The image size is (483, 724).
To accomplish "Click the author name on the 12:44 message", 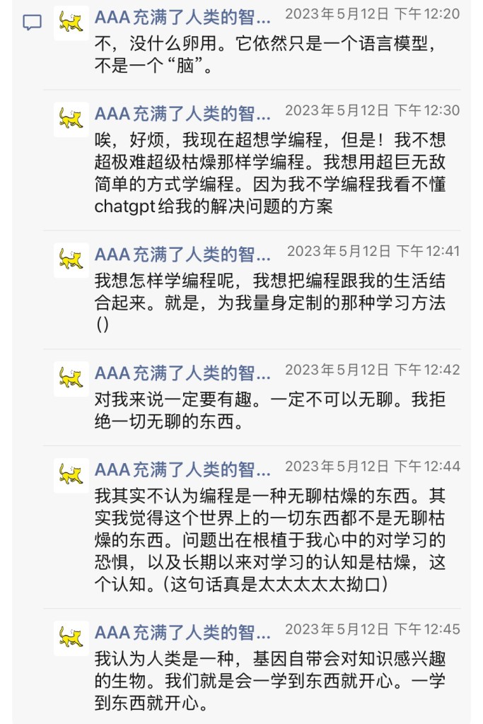I will pos(182,468).
